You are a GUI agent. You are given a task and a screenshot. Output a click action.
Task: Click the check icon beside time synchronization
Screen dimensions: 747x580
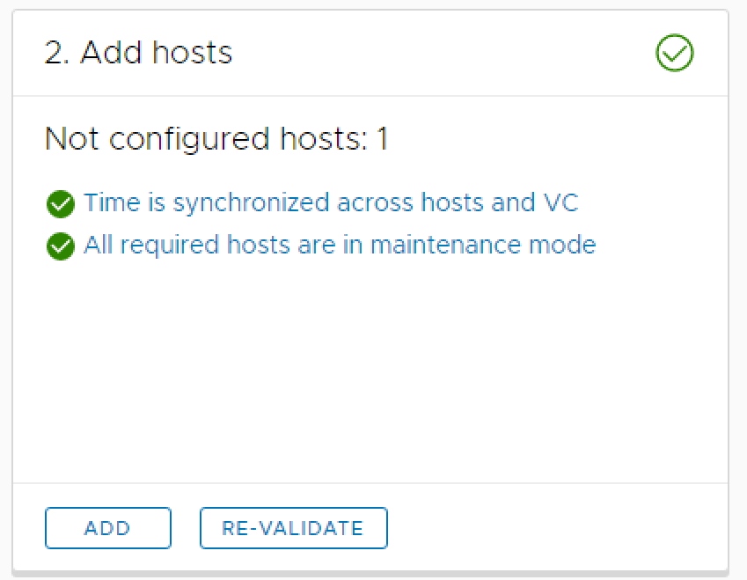61,205
